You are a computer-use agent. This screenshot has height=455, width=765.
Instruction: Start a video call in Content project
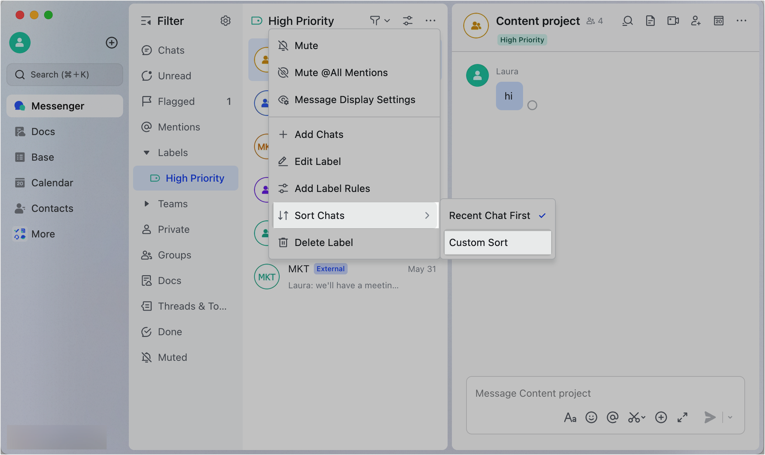click(x=673, y=21)
